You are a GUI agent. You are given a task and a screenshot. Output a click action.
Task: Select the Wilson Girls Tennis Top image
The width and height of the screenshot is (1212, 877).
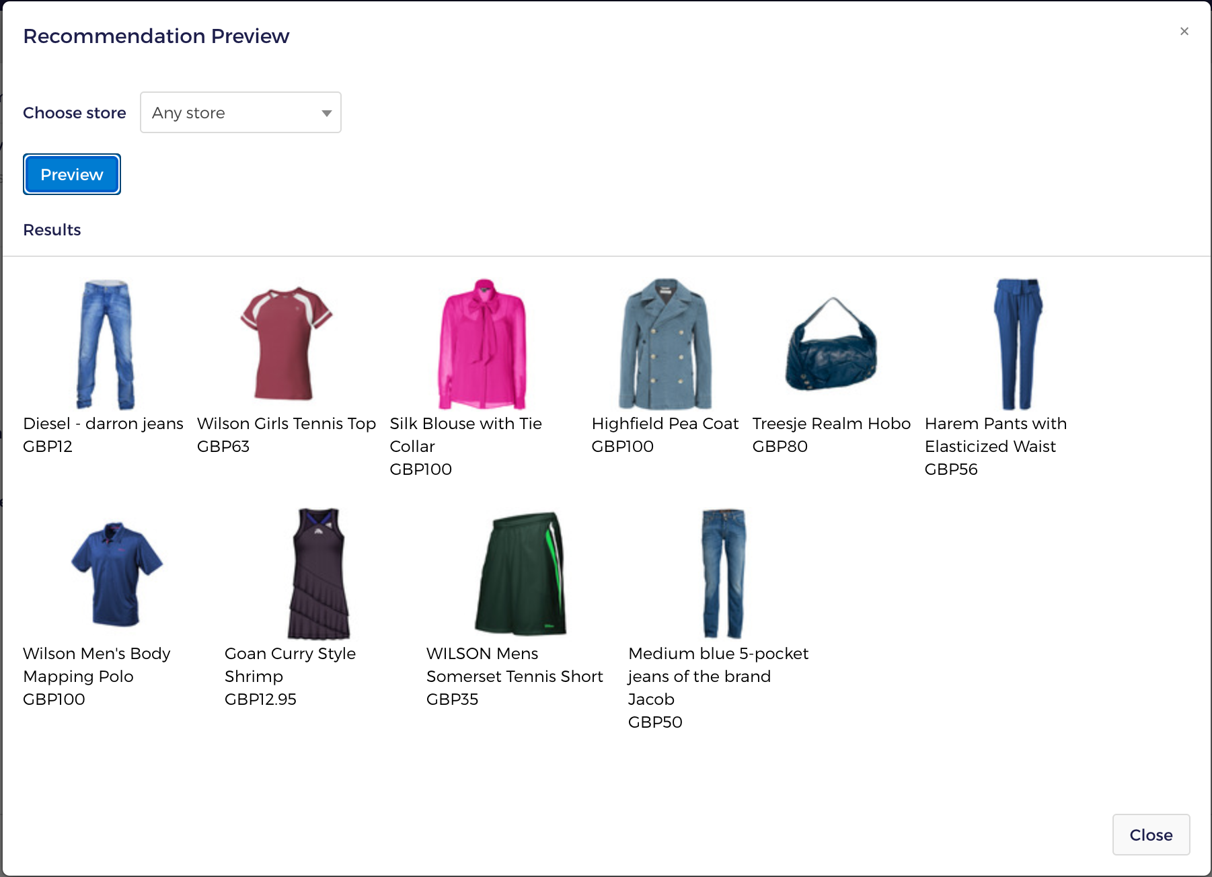coord(287,344)
